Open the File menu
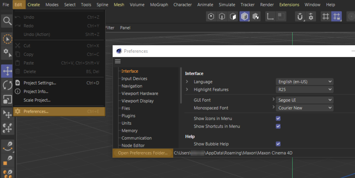The image size is (355, 178). [6, 5]
